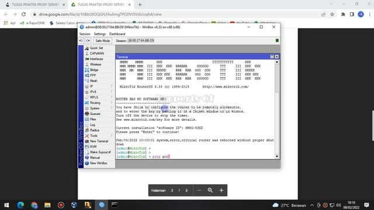
Task: Bookmark this page with star icon
Action: (x=333, y=14)
